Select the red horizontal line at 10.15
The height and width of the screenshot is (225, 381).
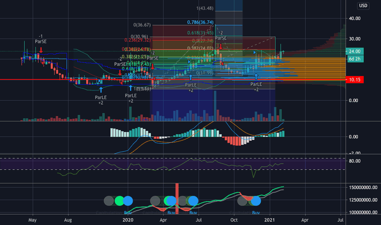(x=173, y=79)
